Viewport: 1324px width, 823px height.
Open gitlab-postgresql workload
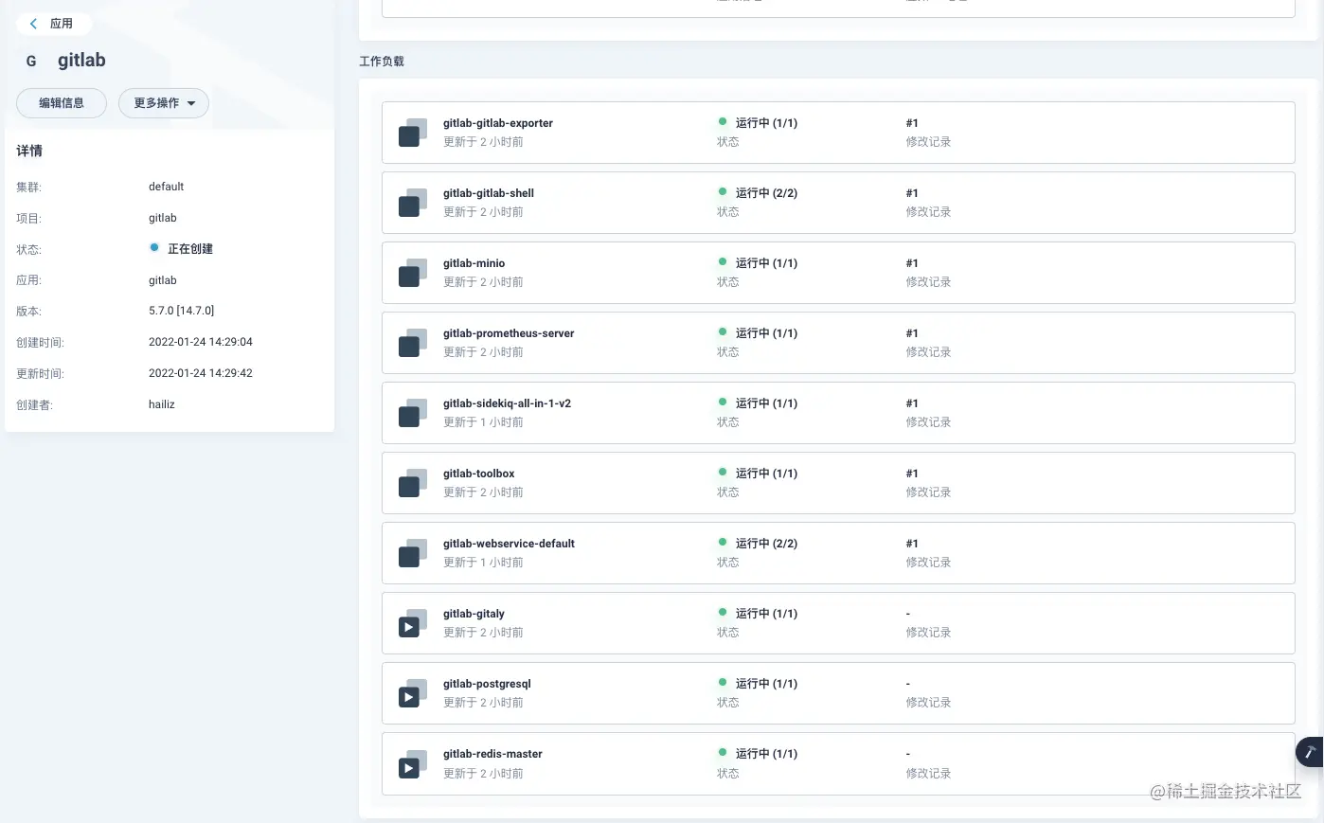pyautogui.click(x=487, y=684)
